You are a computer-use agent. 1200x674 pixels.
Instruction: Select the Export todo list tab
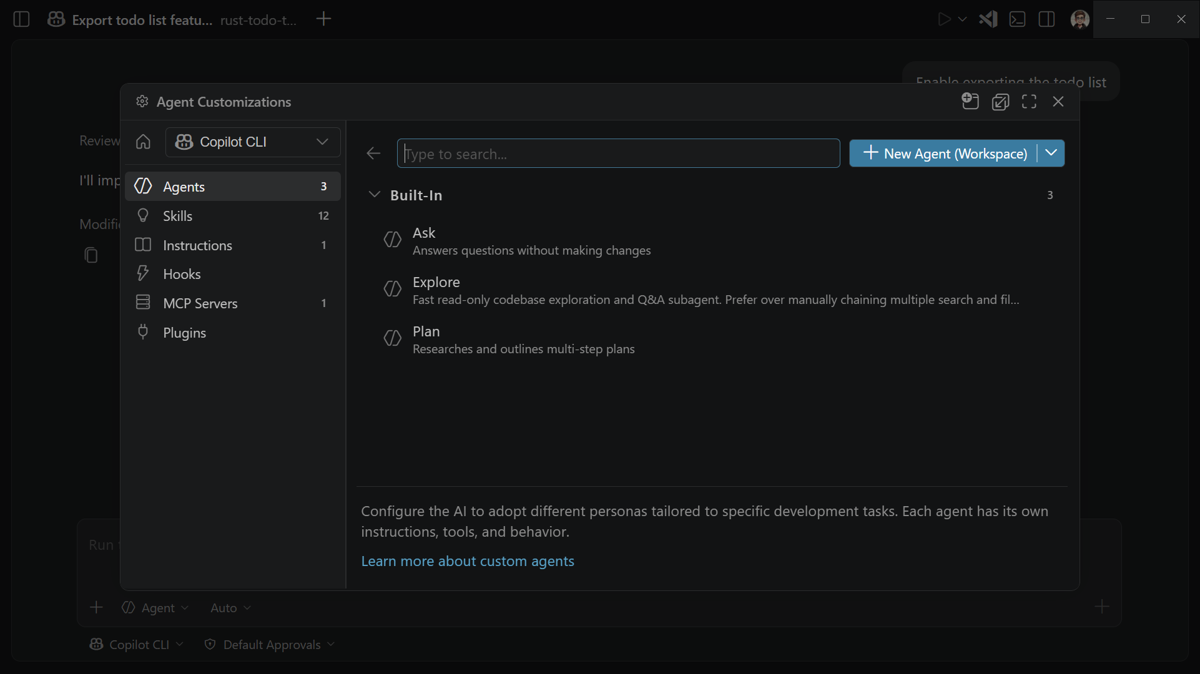(x=140, y=19)
